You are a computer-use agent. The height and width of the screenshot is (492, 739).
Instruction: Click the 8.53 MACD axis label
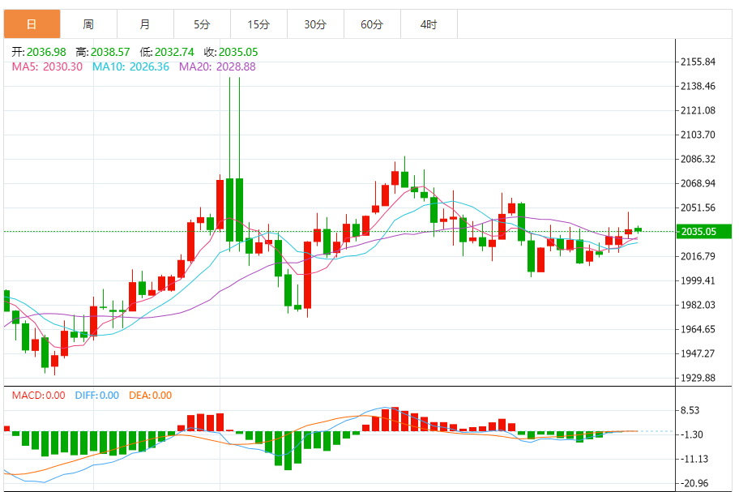click(690, 410)
